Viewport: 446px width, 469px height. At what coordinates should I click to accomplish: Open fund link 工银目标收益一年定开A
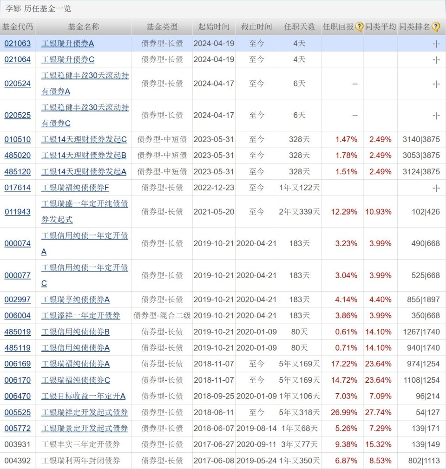click(84, 396)
